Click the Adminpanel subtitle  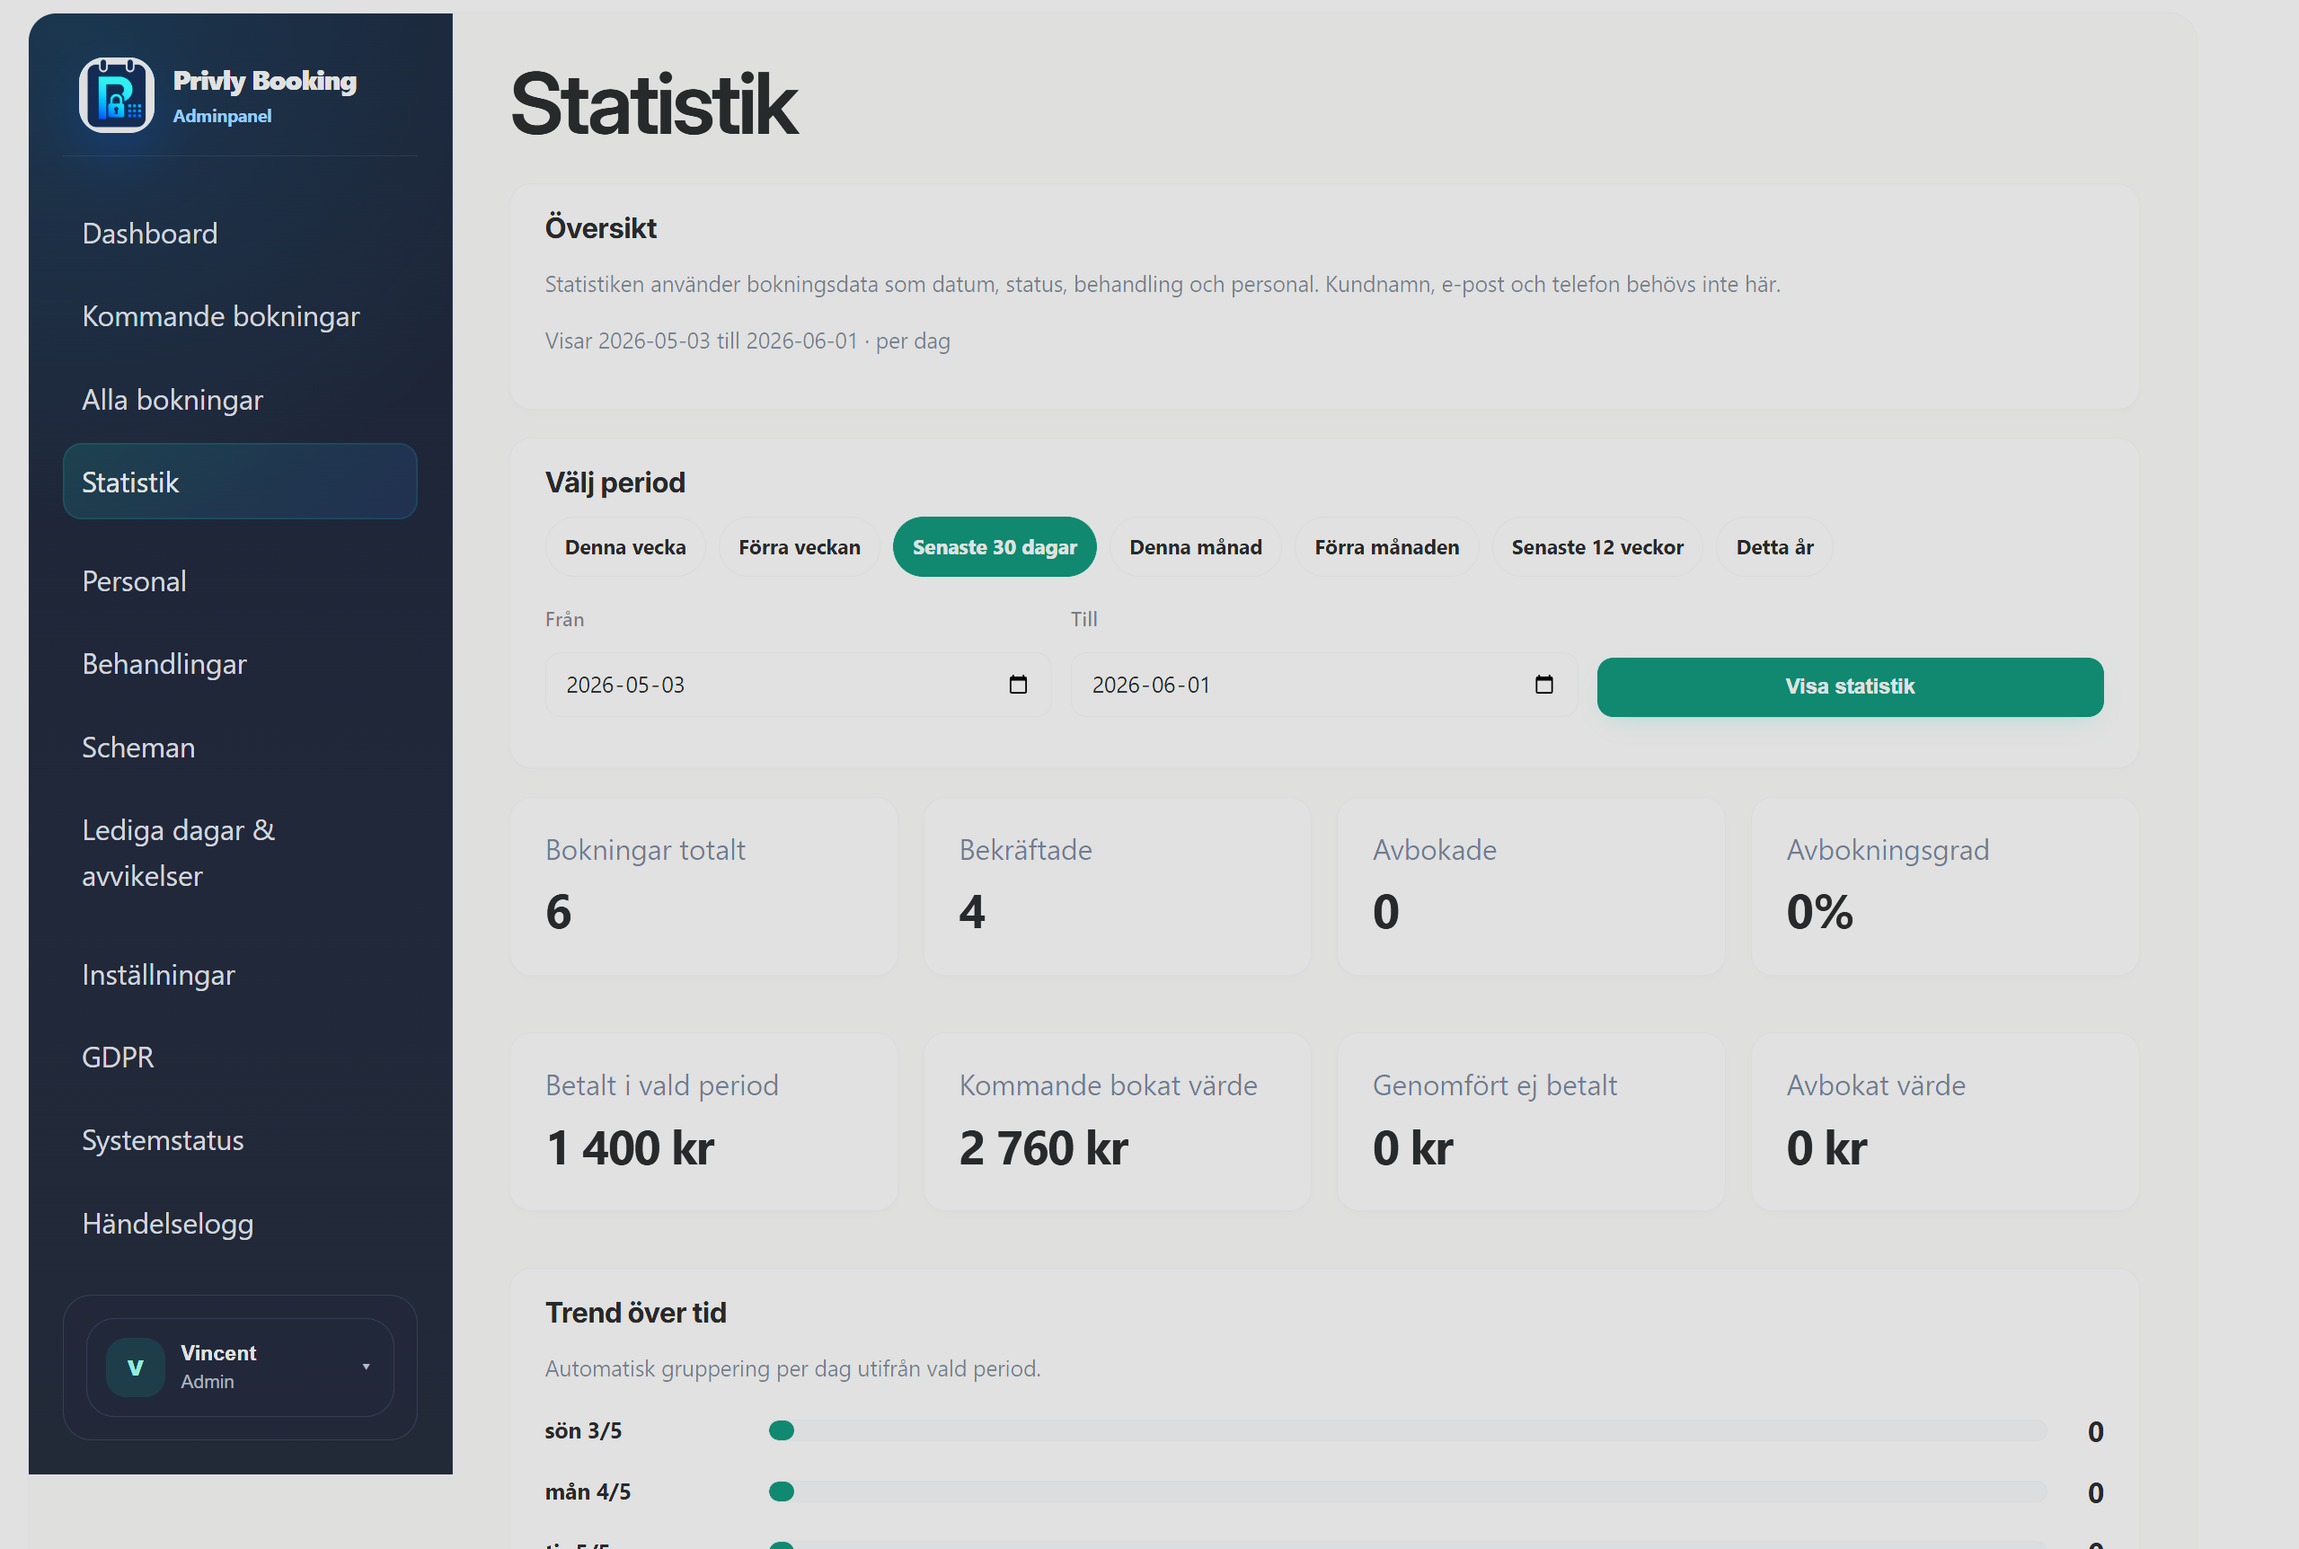click(222, 116)
